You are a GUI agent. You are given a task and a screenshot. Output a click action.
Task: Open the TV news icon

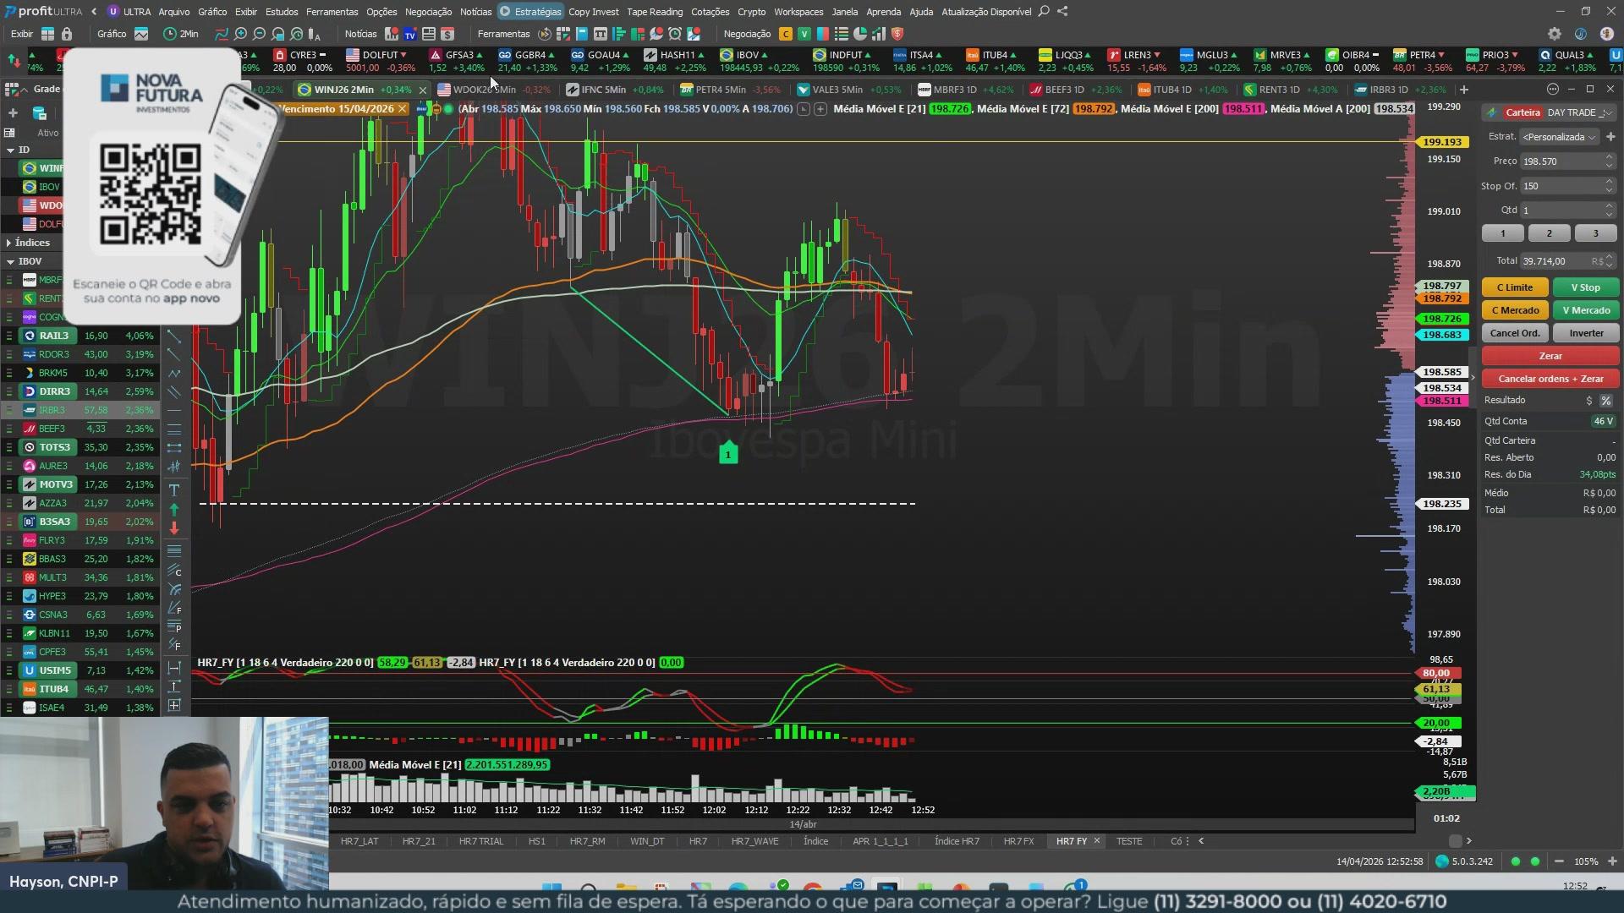point(410,34)
